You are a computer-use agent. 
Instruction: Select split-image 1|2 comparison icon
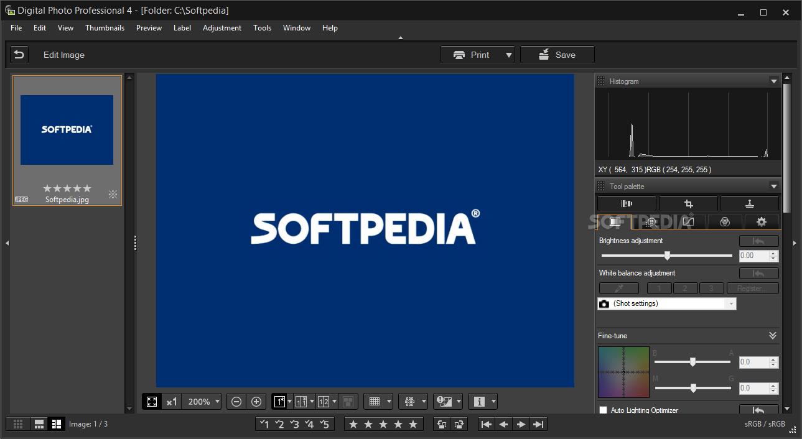click(x=324, y=402)
